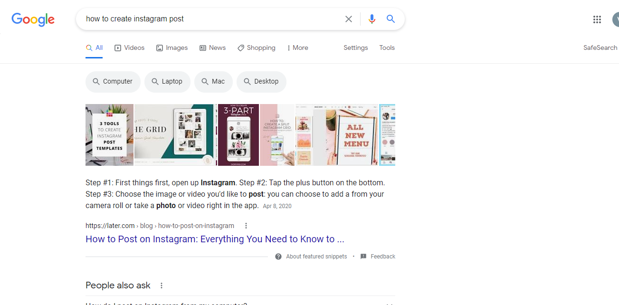Open the '3-Part' Instagram image thumbnail

point(238,135)
